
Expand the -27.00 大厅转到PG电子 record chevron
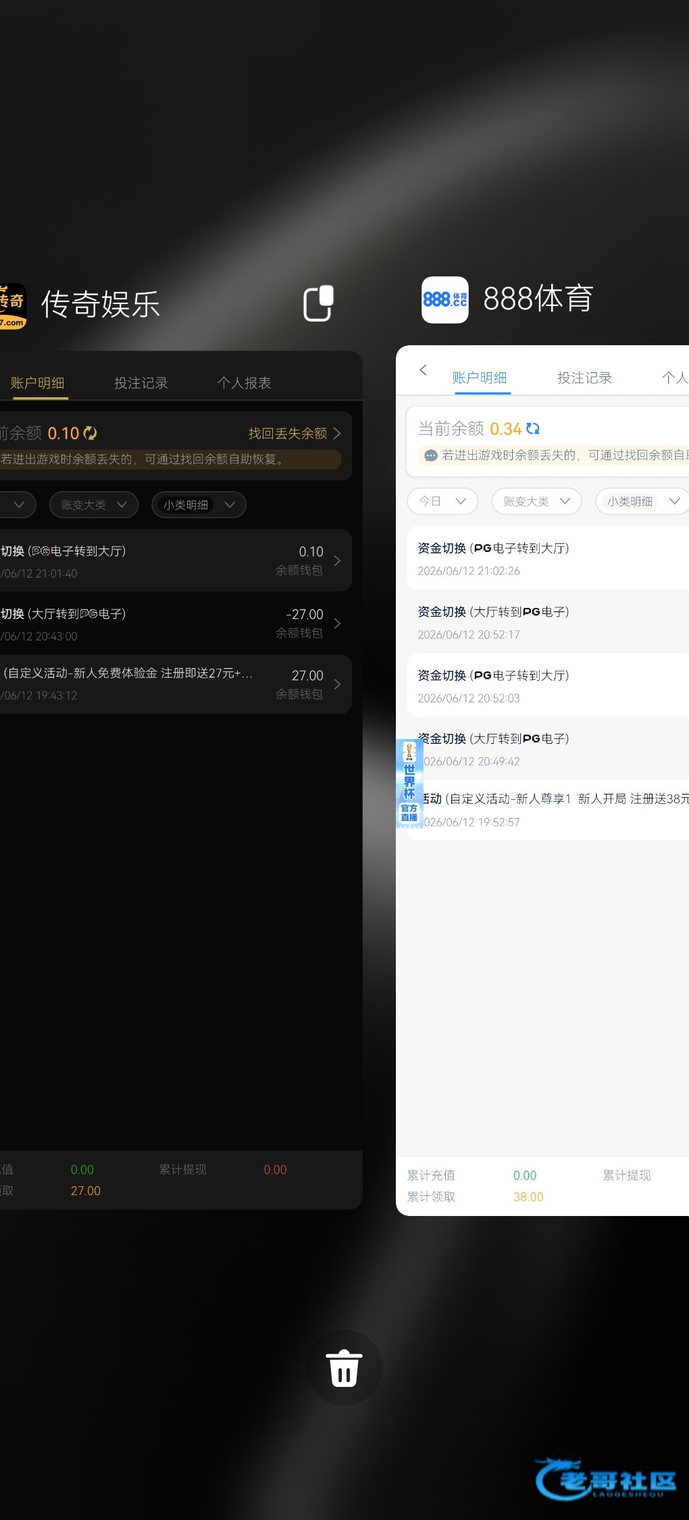(x=337, y=624)
